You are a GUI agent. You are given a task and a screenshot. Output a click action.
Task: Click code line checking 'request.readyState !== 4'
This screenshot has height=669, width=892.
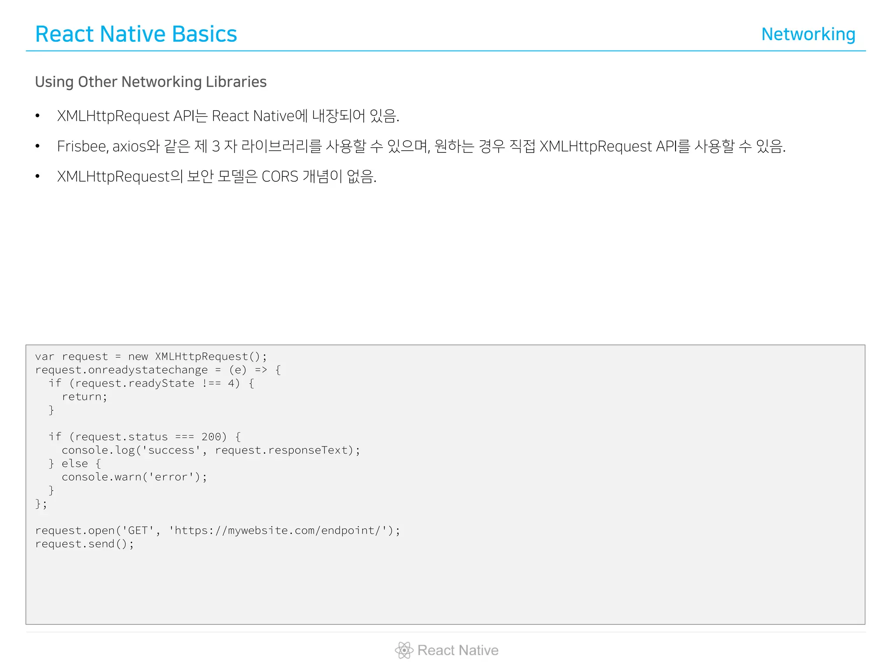point(151,383)
